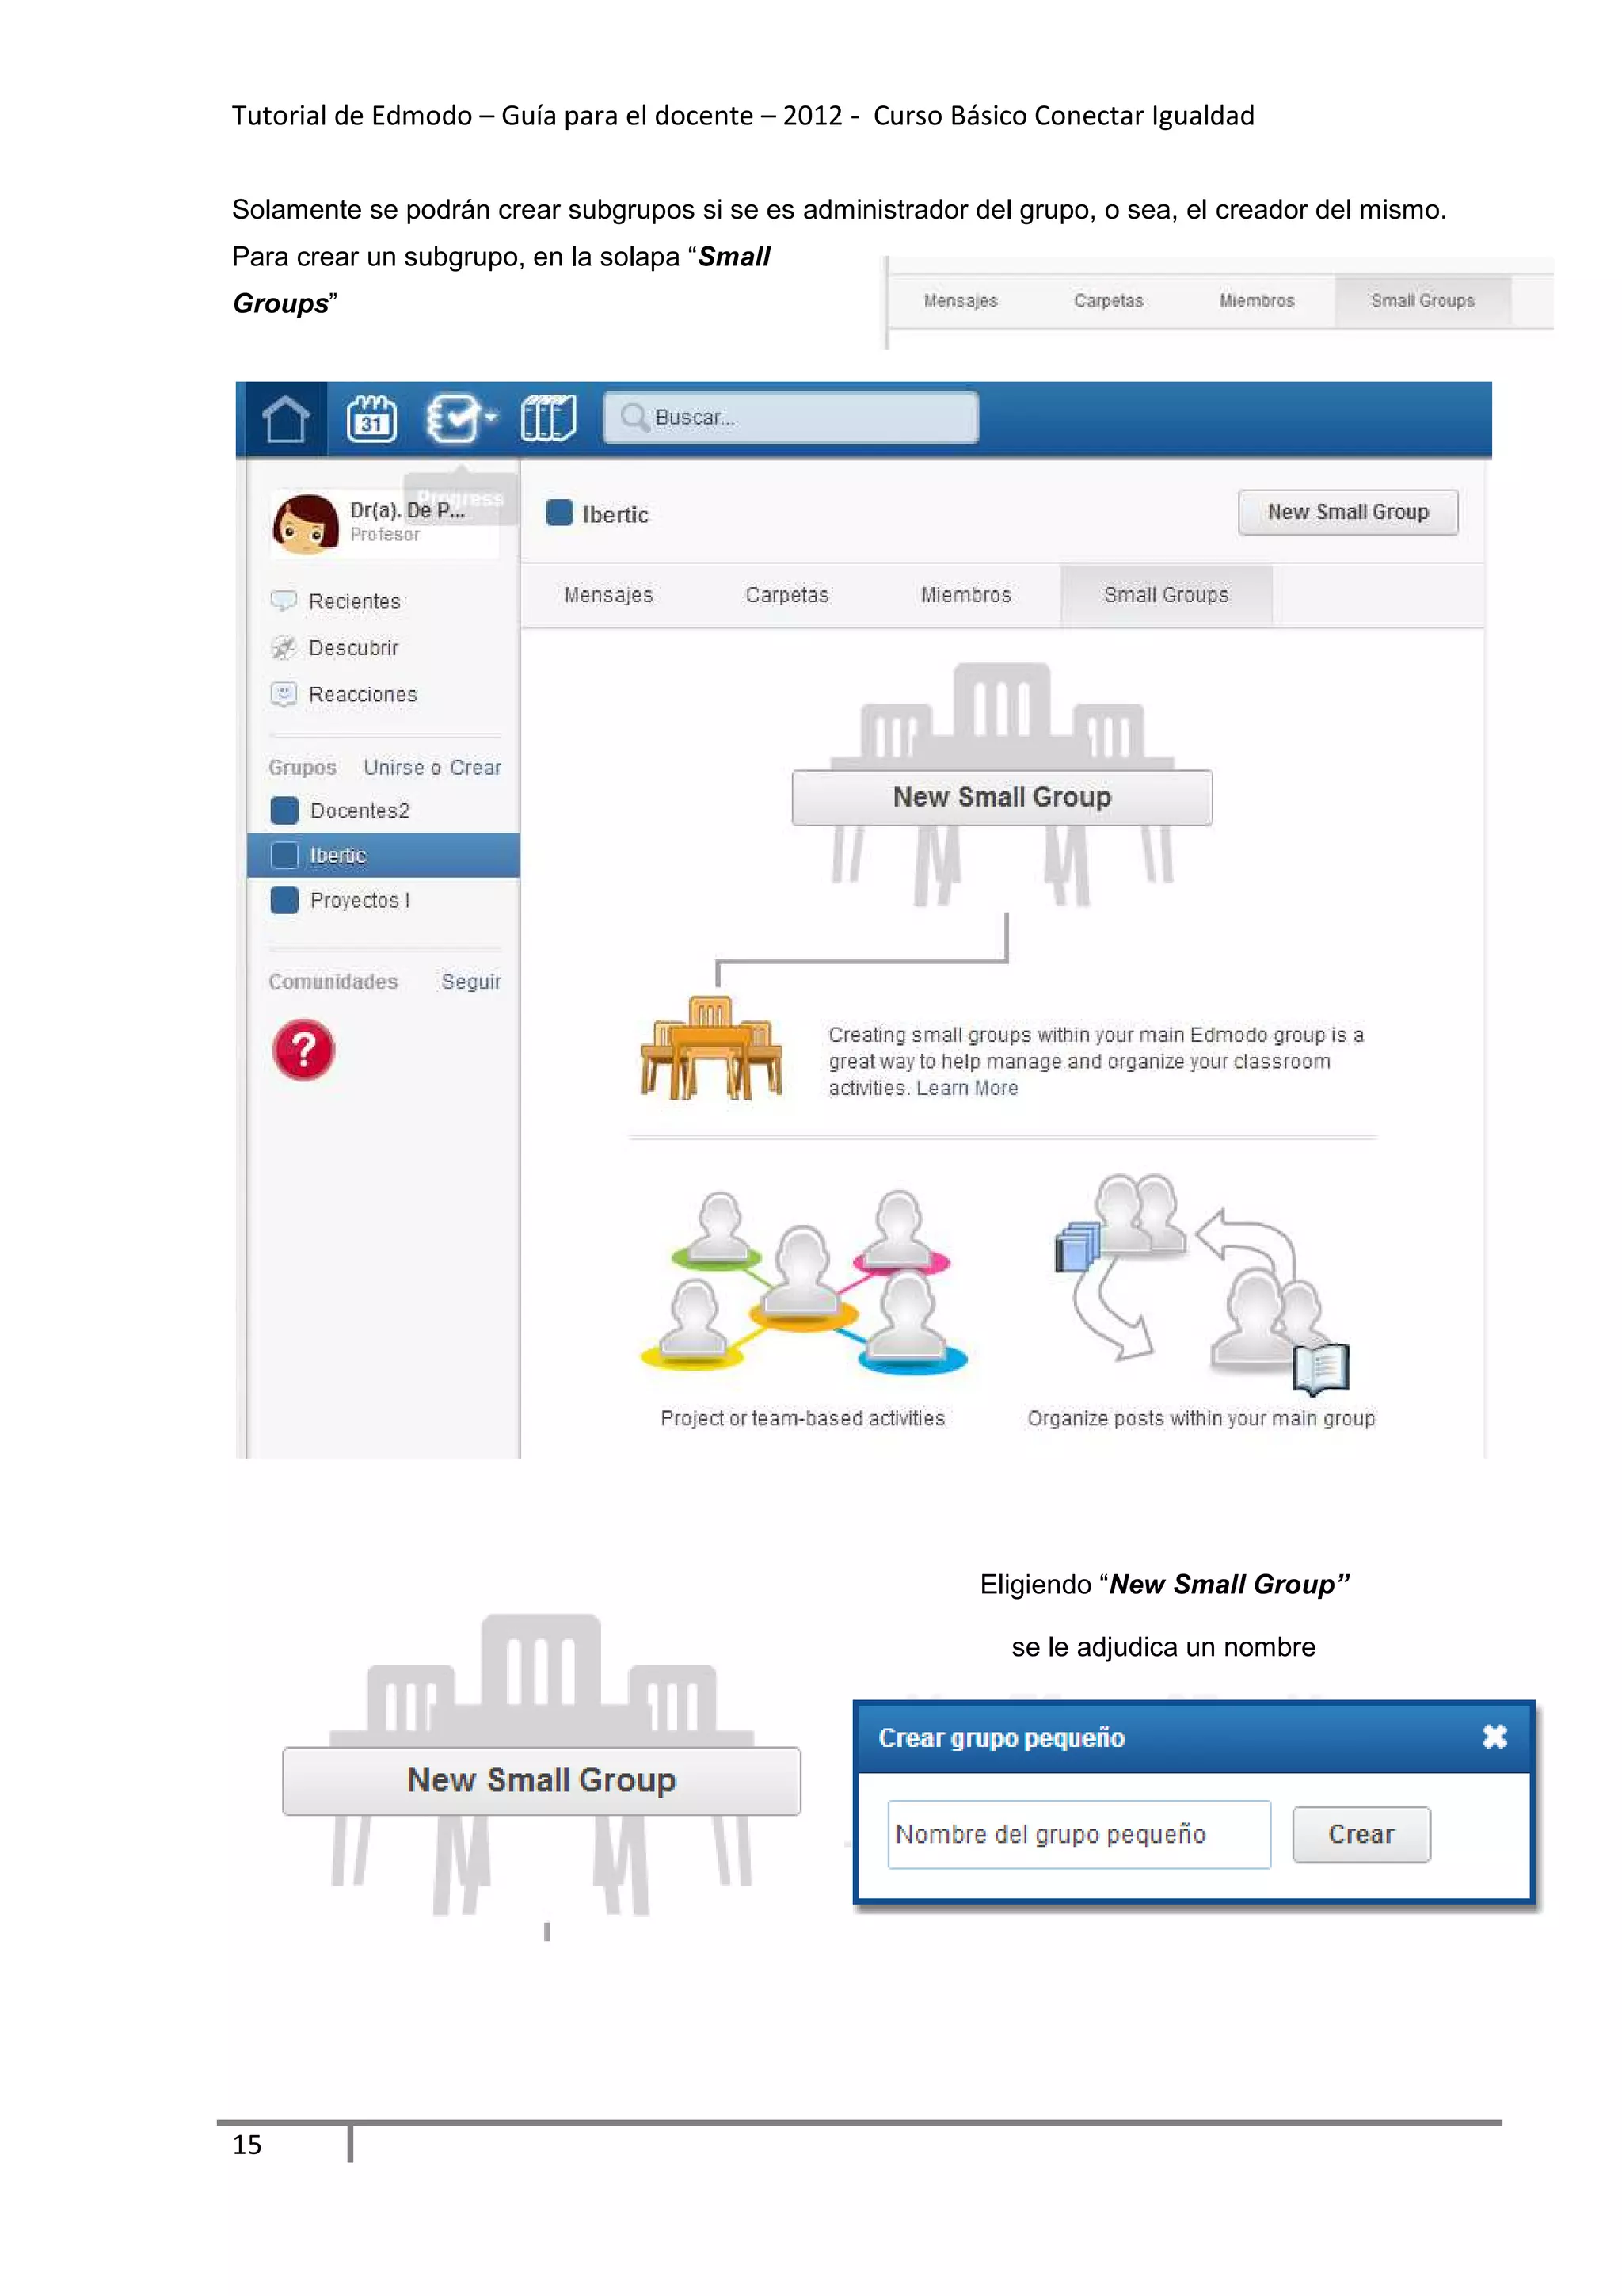Select the Ibertic group in sidebar
Viewport: 1622px width, 2296px height.
click(383, 855)
